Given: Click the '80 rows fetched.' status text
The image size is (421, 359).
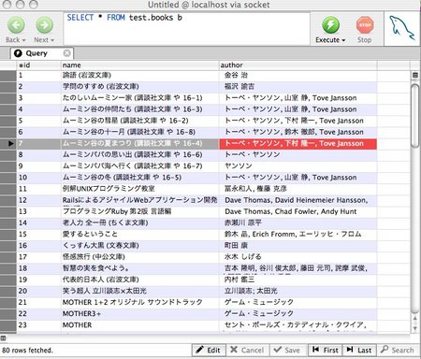Looking at the screenshot, I should (x=27, y=351).
